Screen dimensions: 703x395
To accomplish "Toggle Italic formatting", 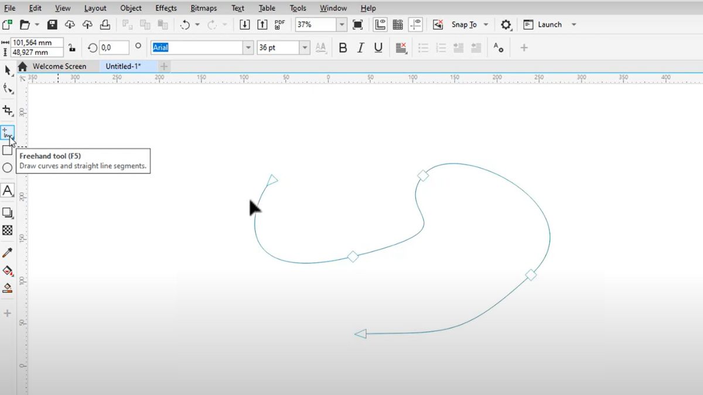I will click(x=360, y=48).
